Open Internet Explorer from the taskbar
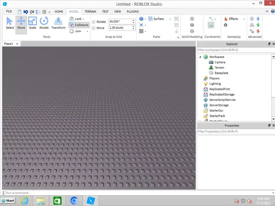This screenshot has height=206, width=275. pyautogui.click(x=24, y=200)
